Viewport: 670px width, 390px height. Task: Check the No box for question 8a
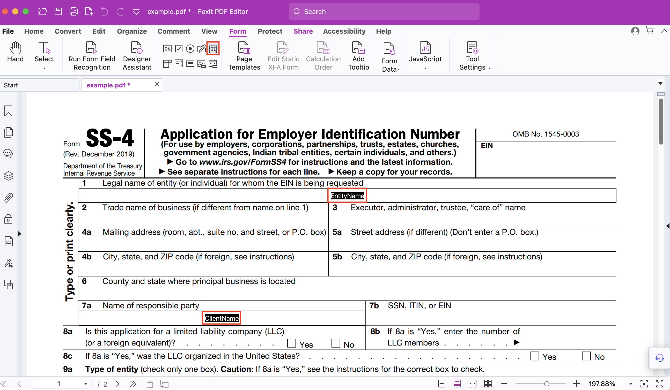click(336, 343)
